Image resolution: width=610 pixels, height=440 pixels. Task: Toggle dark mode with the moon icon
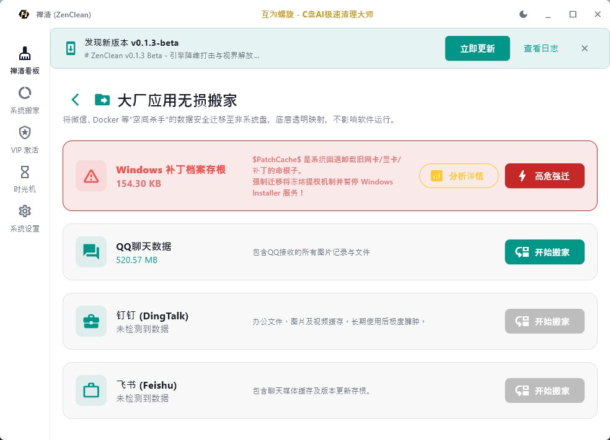[523, 14]
